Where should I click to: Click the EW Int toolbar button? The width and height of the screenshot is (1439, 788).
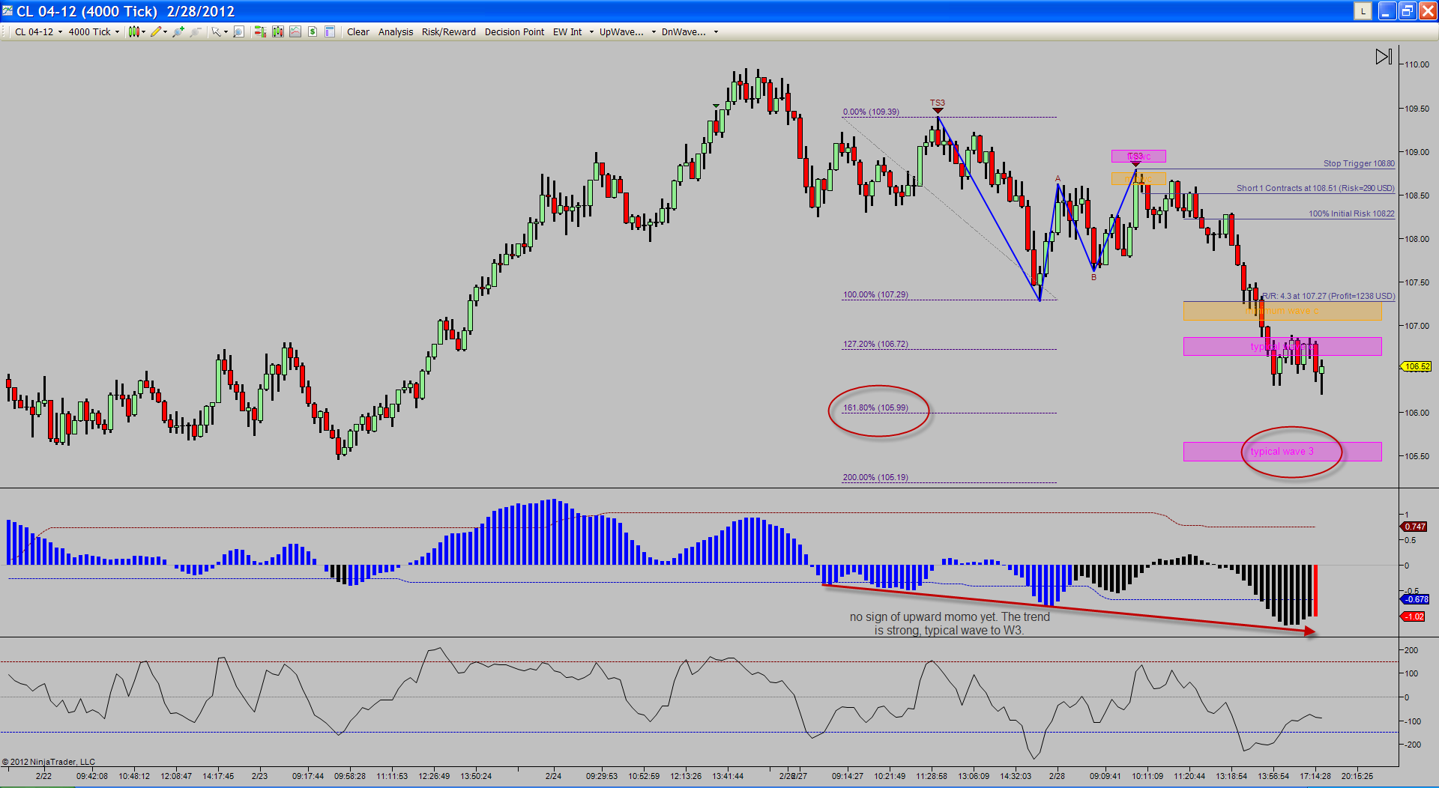(567, 32)
